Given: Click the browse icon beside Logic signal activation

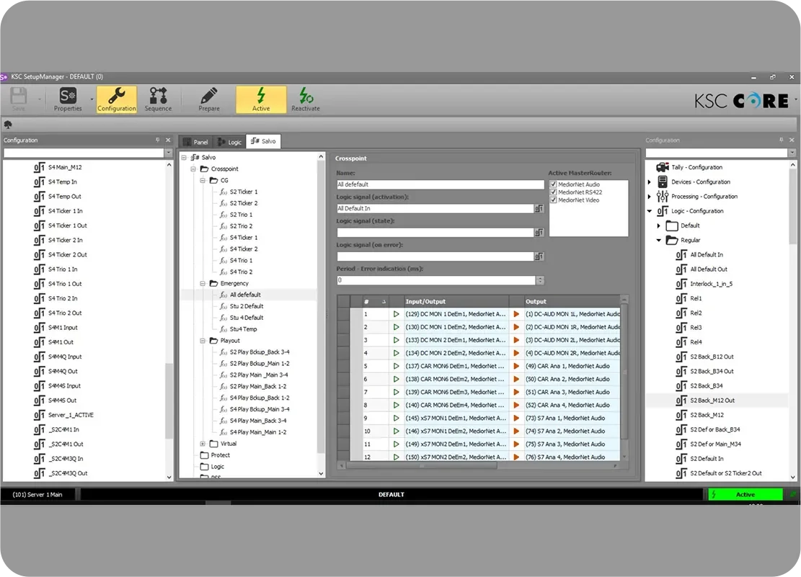Looking at the screenshot, I should pos(539,209).
